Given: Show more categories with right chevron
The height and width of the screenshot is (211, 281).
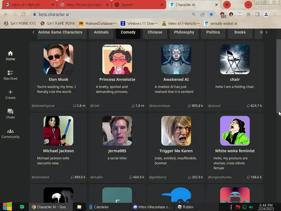Looking at the screenshot, I should click(266, 32).
